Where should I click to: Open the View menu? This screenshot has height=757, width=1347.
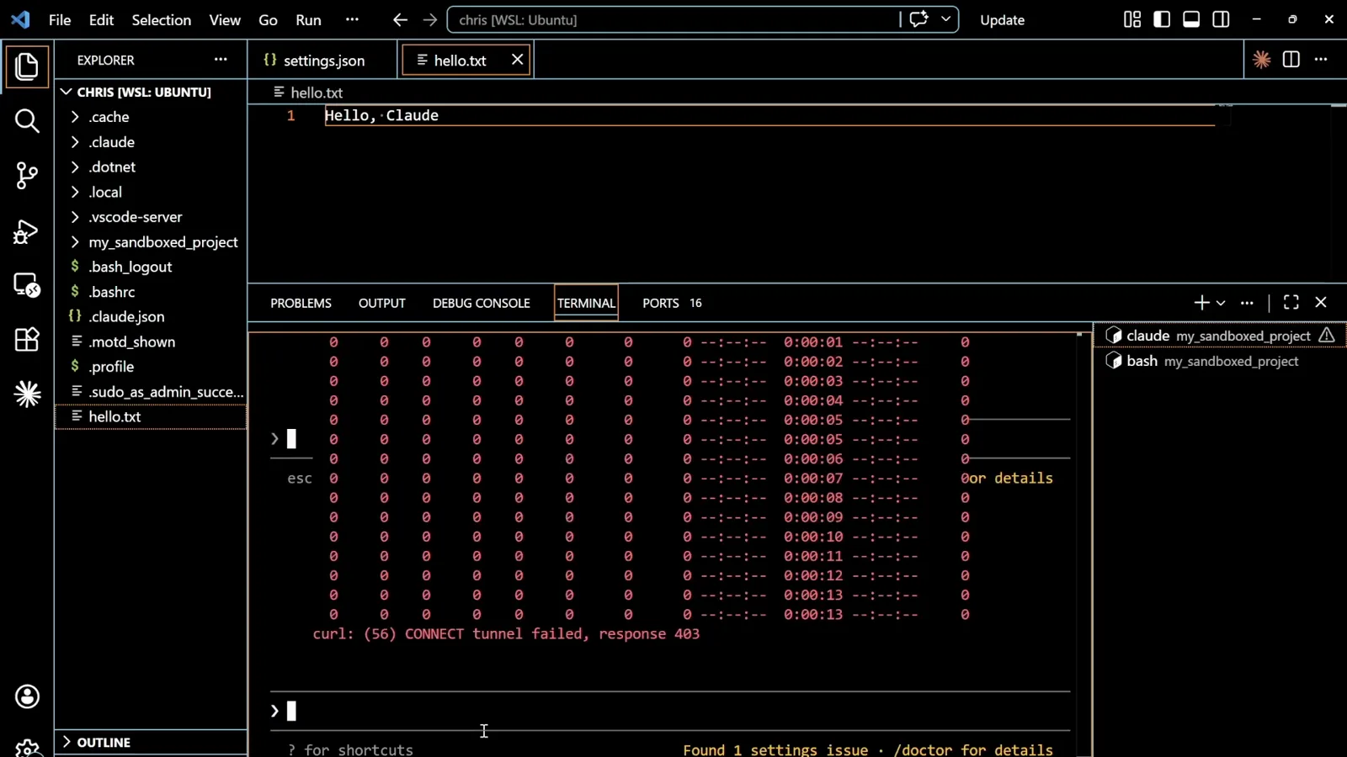tap(225, 19)
